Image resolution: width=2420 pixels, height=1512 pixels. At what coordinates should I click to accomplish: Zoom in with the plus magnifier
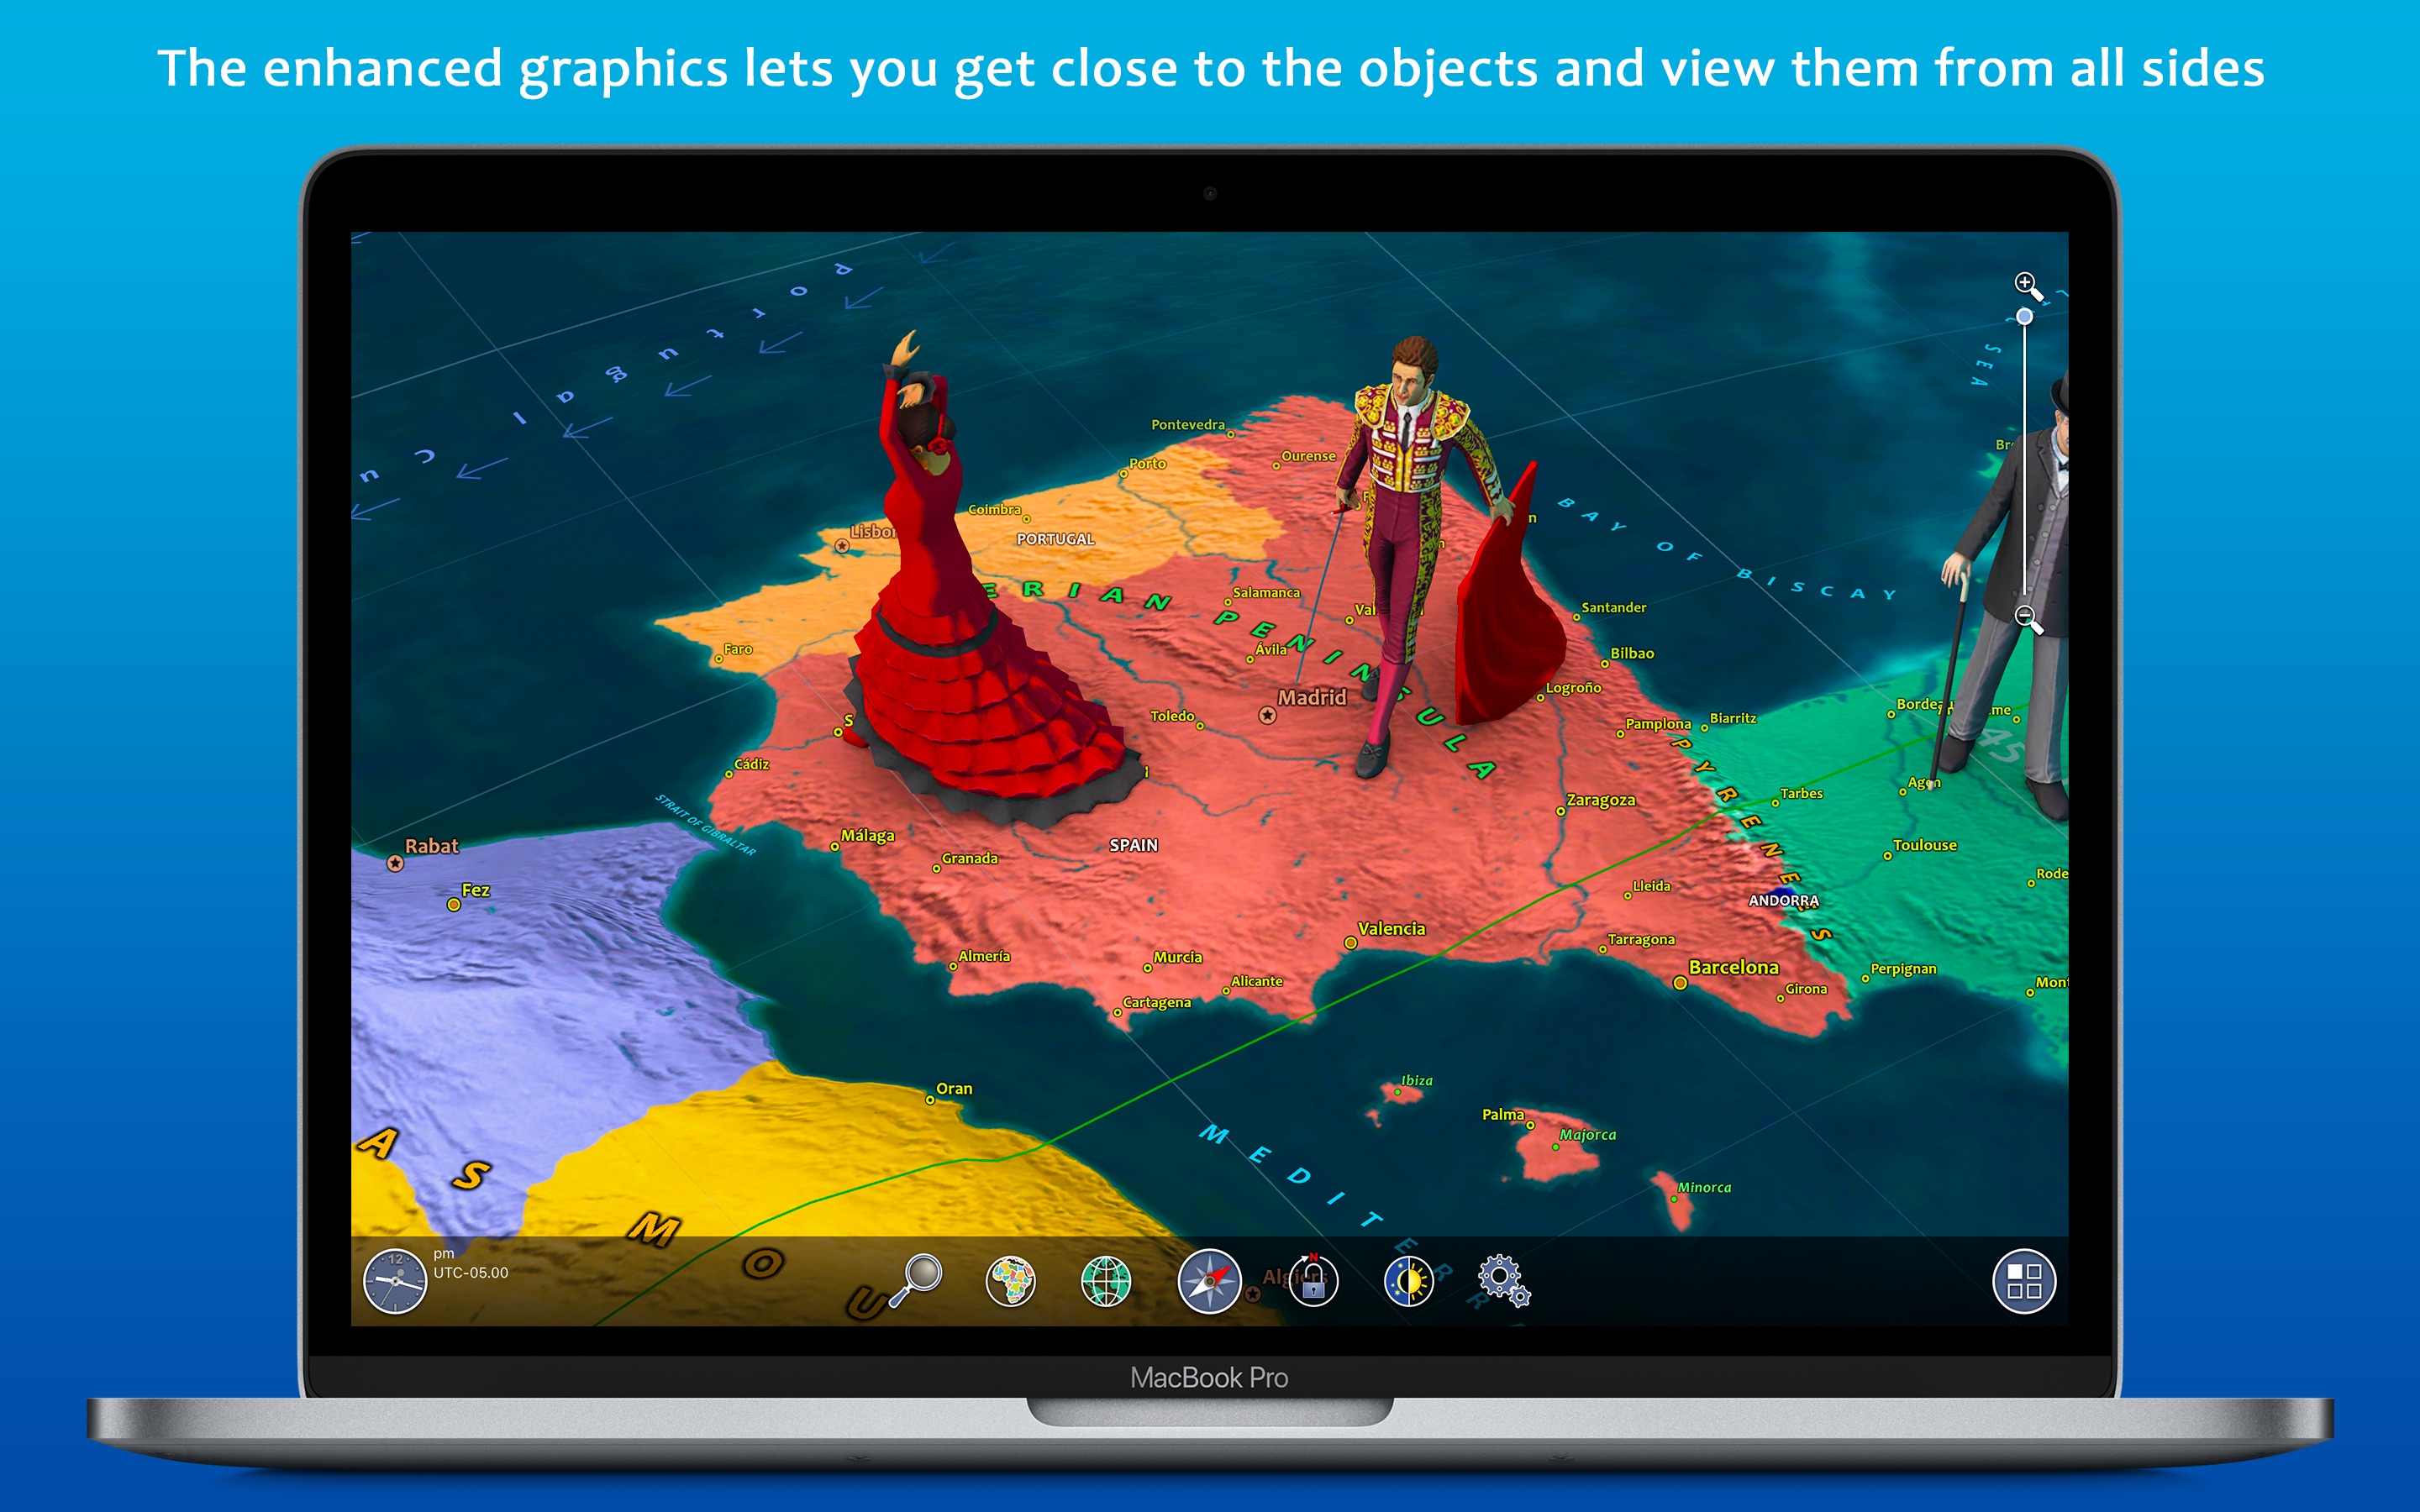[x=2027, y=286]
